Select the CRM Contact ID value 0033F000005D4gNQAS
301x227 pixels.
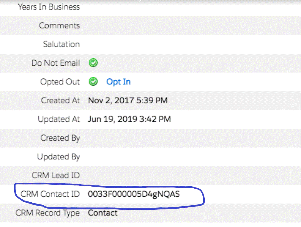pos(134,194)
